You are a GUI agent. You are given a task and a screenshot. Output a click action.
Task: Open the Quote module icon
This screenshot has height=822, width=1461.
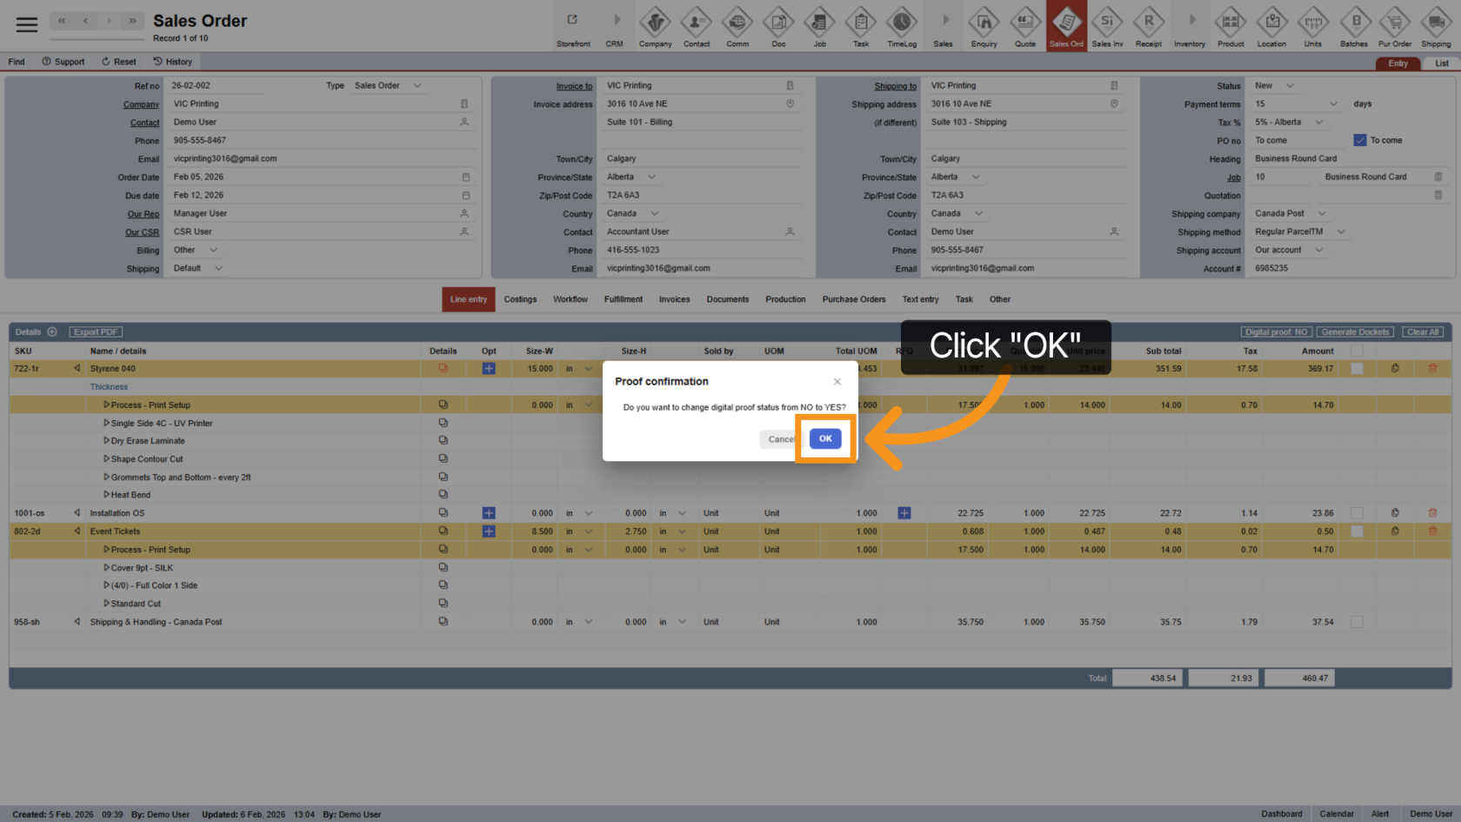pos(1025,27)
